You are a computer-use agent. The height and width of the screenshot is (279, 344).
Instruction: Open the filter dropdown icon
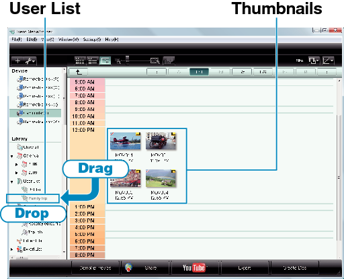[x=314, y=61]
